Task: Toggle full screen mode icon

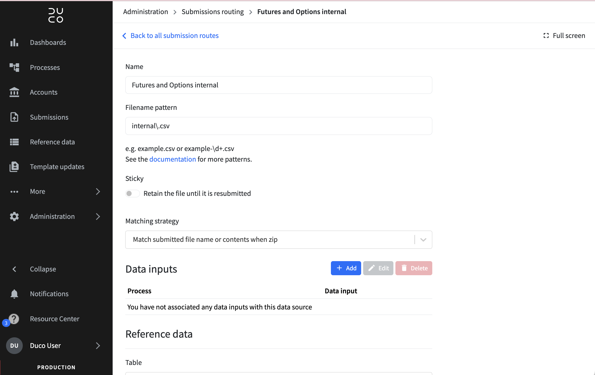Action: point(546,36)
